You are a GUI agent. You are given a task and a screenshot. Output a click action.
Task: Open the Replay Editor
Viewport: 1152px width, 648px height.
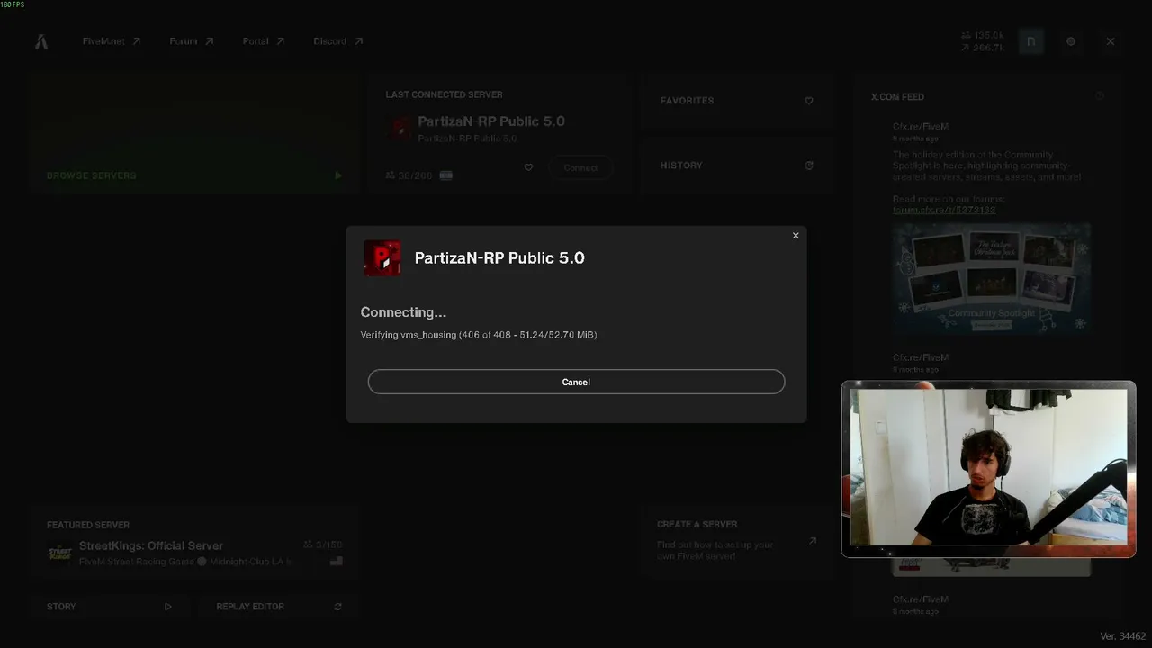pos(280,607)
